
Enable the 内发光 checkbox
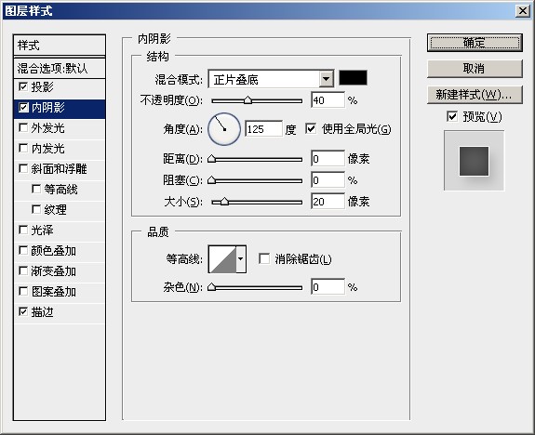[x=23, y=149]
